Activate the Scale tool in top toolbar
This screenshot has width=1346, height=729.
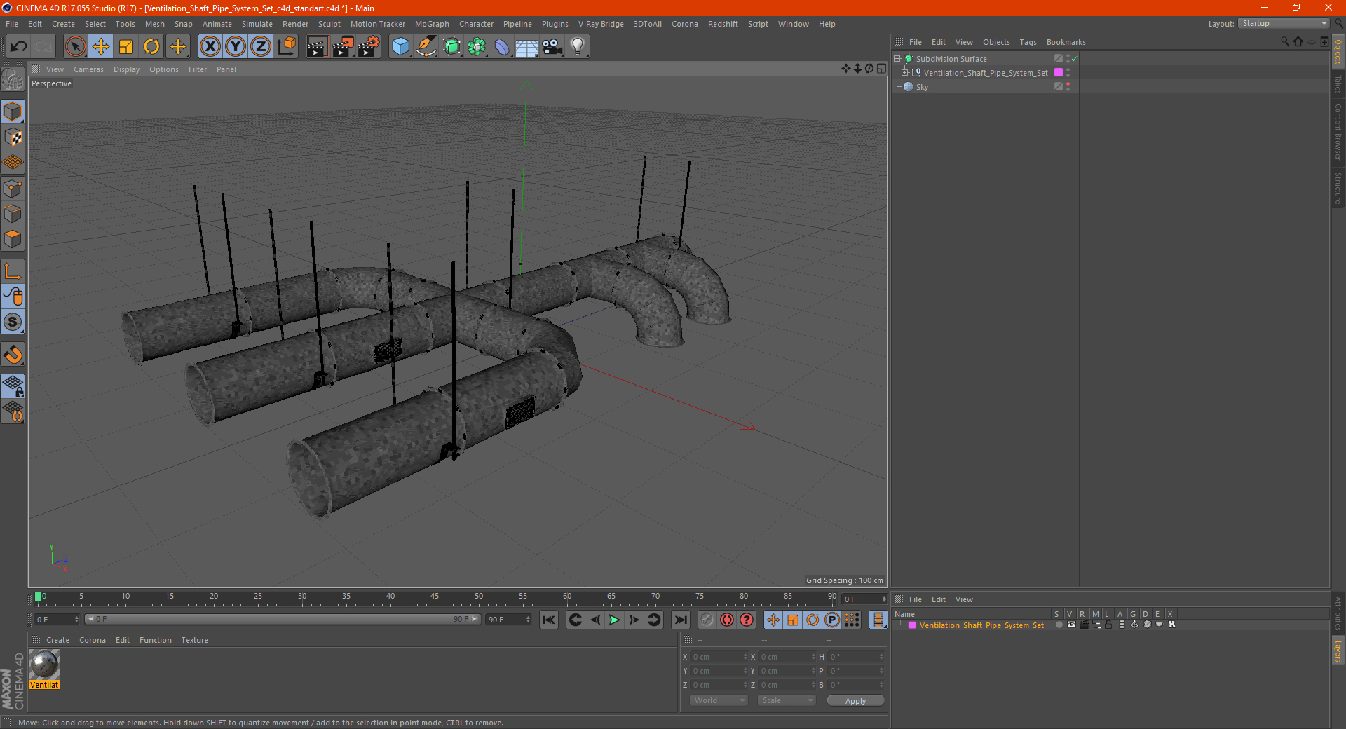click(x=126, y=47)
